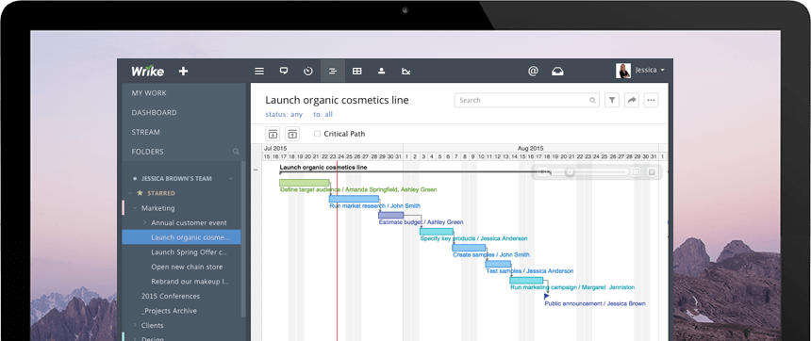The height and width of the screenshot is (341, 811).
Task: Select Launch Spring Offer folder
Action: click(x=190, y=252)
